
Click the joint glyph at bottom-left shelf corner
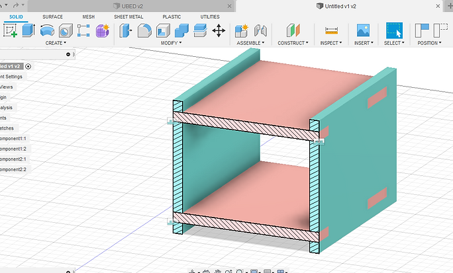click(171, 221)
